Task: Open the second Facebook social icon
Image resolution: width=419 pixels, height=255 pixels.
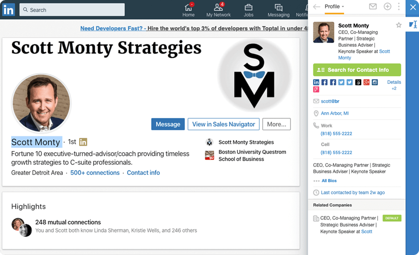Action: click(x=333, y=82)
